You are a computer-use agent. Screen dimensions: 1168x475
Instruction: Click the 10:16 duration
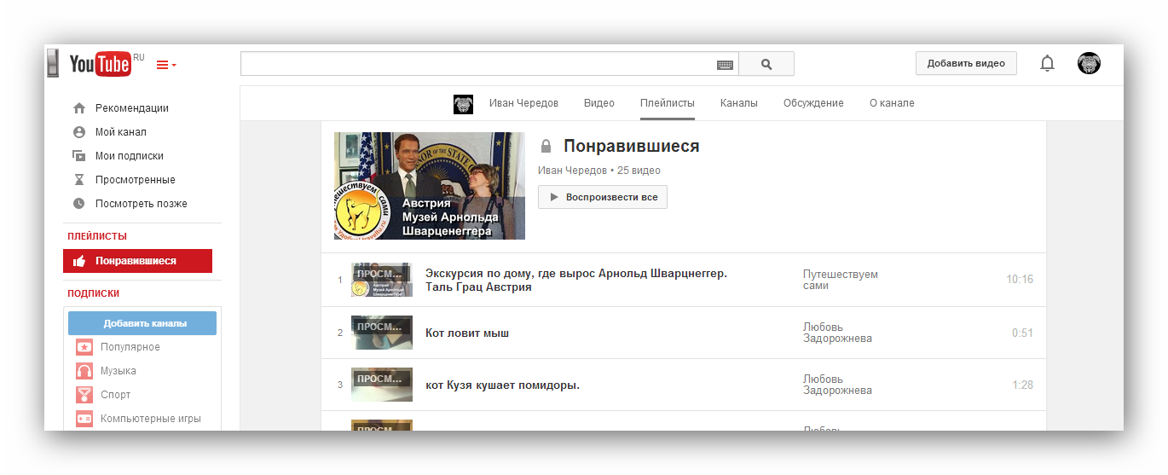point(1020,280)
